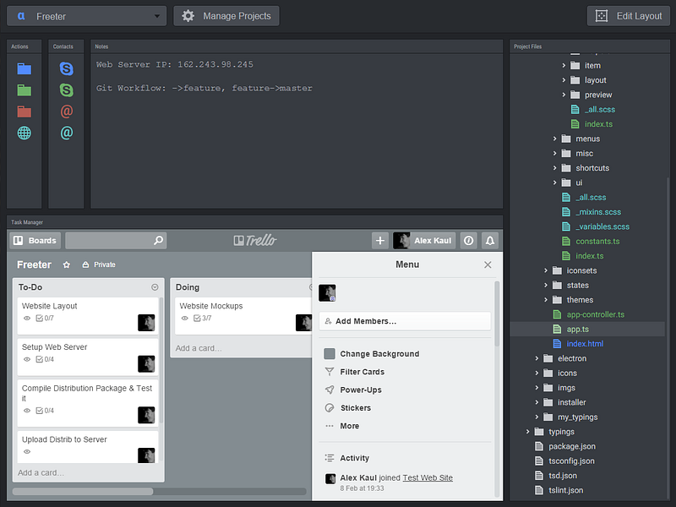Click Add a card in To-Do list
This screenshot has width=676, height=507.
click(41, 472)
